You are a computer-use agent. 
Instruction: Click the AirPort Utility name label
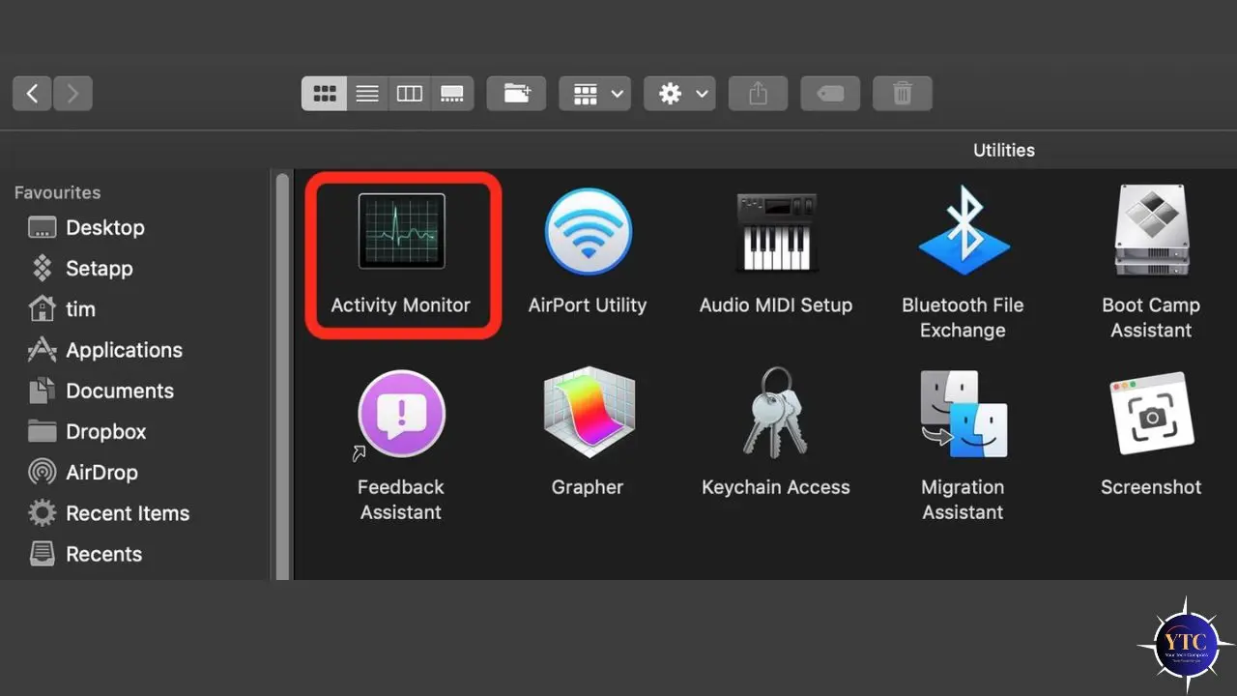(x=588, y=305)
